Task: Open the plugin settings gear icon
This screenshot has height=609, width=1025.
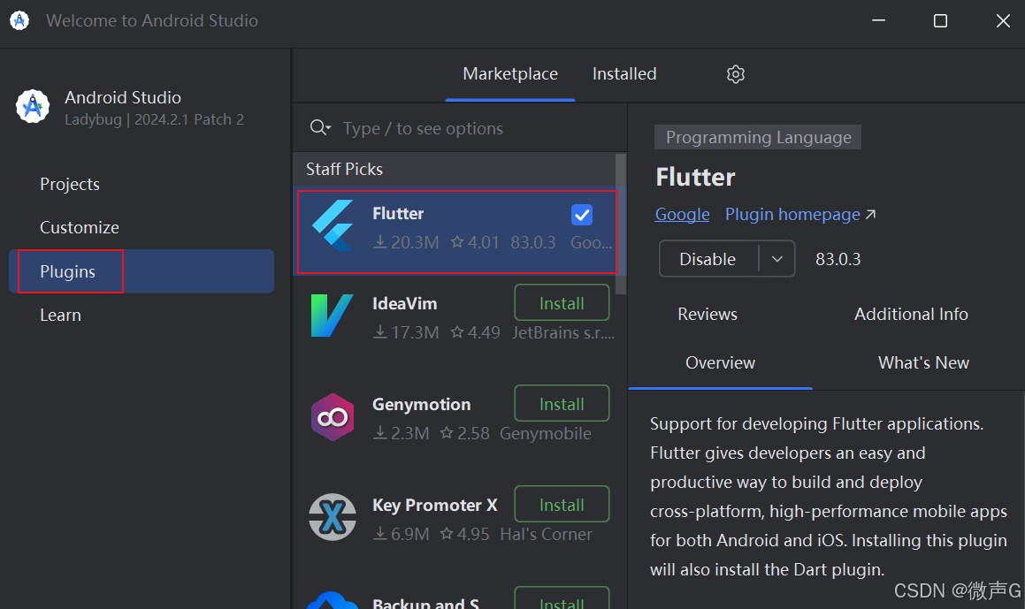Action: (x=736, y=74)
